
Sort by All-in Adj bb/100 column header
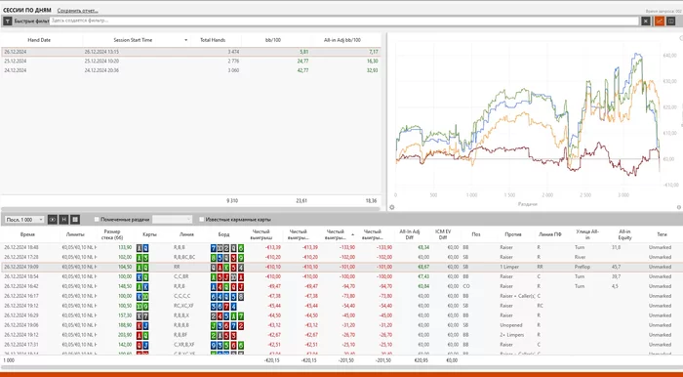(x=342, y=40)
